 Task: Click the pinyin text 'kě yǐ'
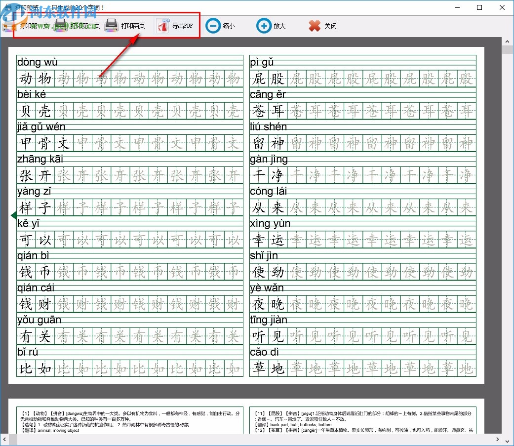tap(28, 223)
